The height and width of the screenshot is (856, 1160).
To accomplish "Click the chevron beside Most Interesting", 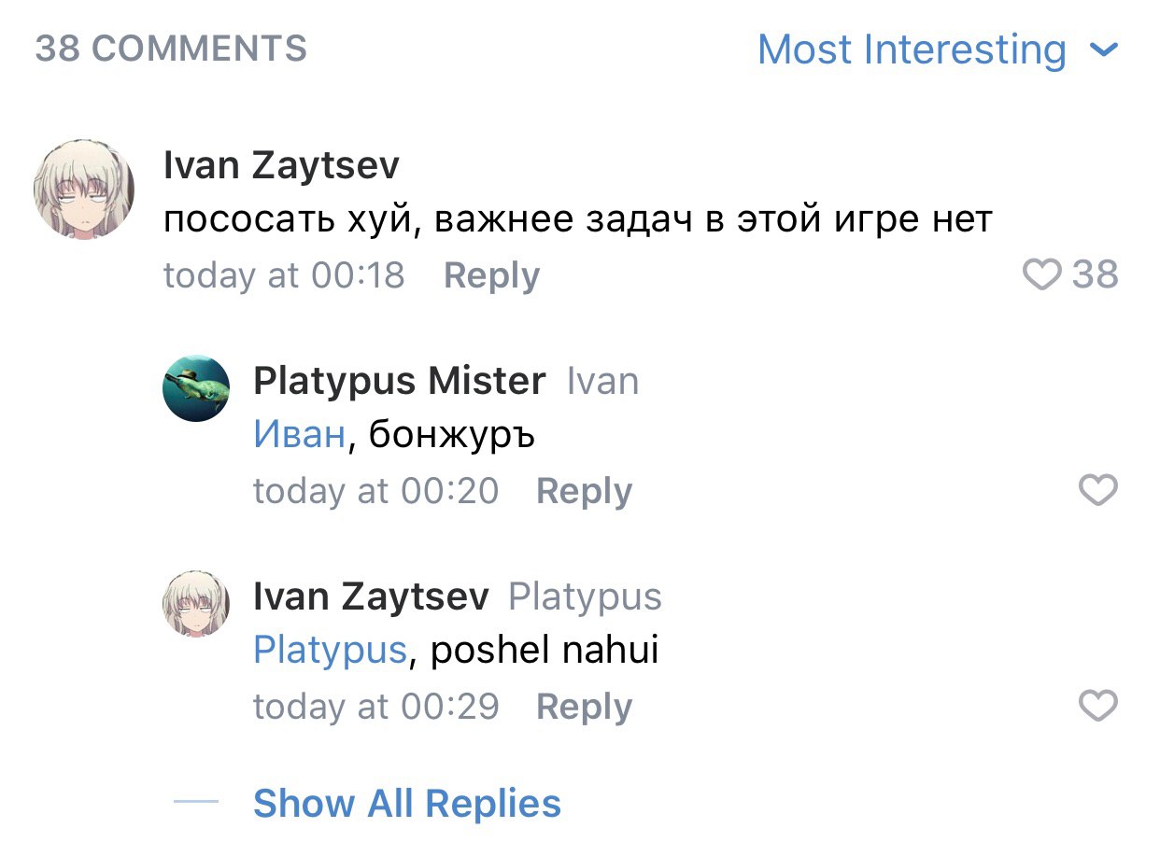I will coord(1104,49).
